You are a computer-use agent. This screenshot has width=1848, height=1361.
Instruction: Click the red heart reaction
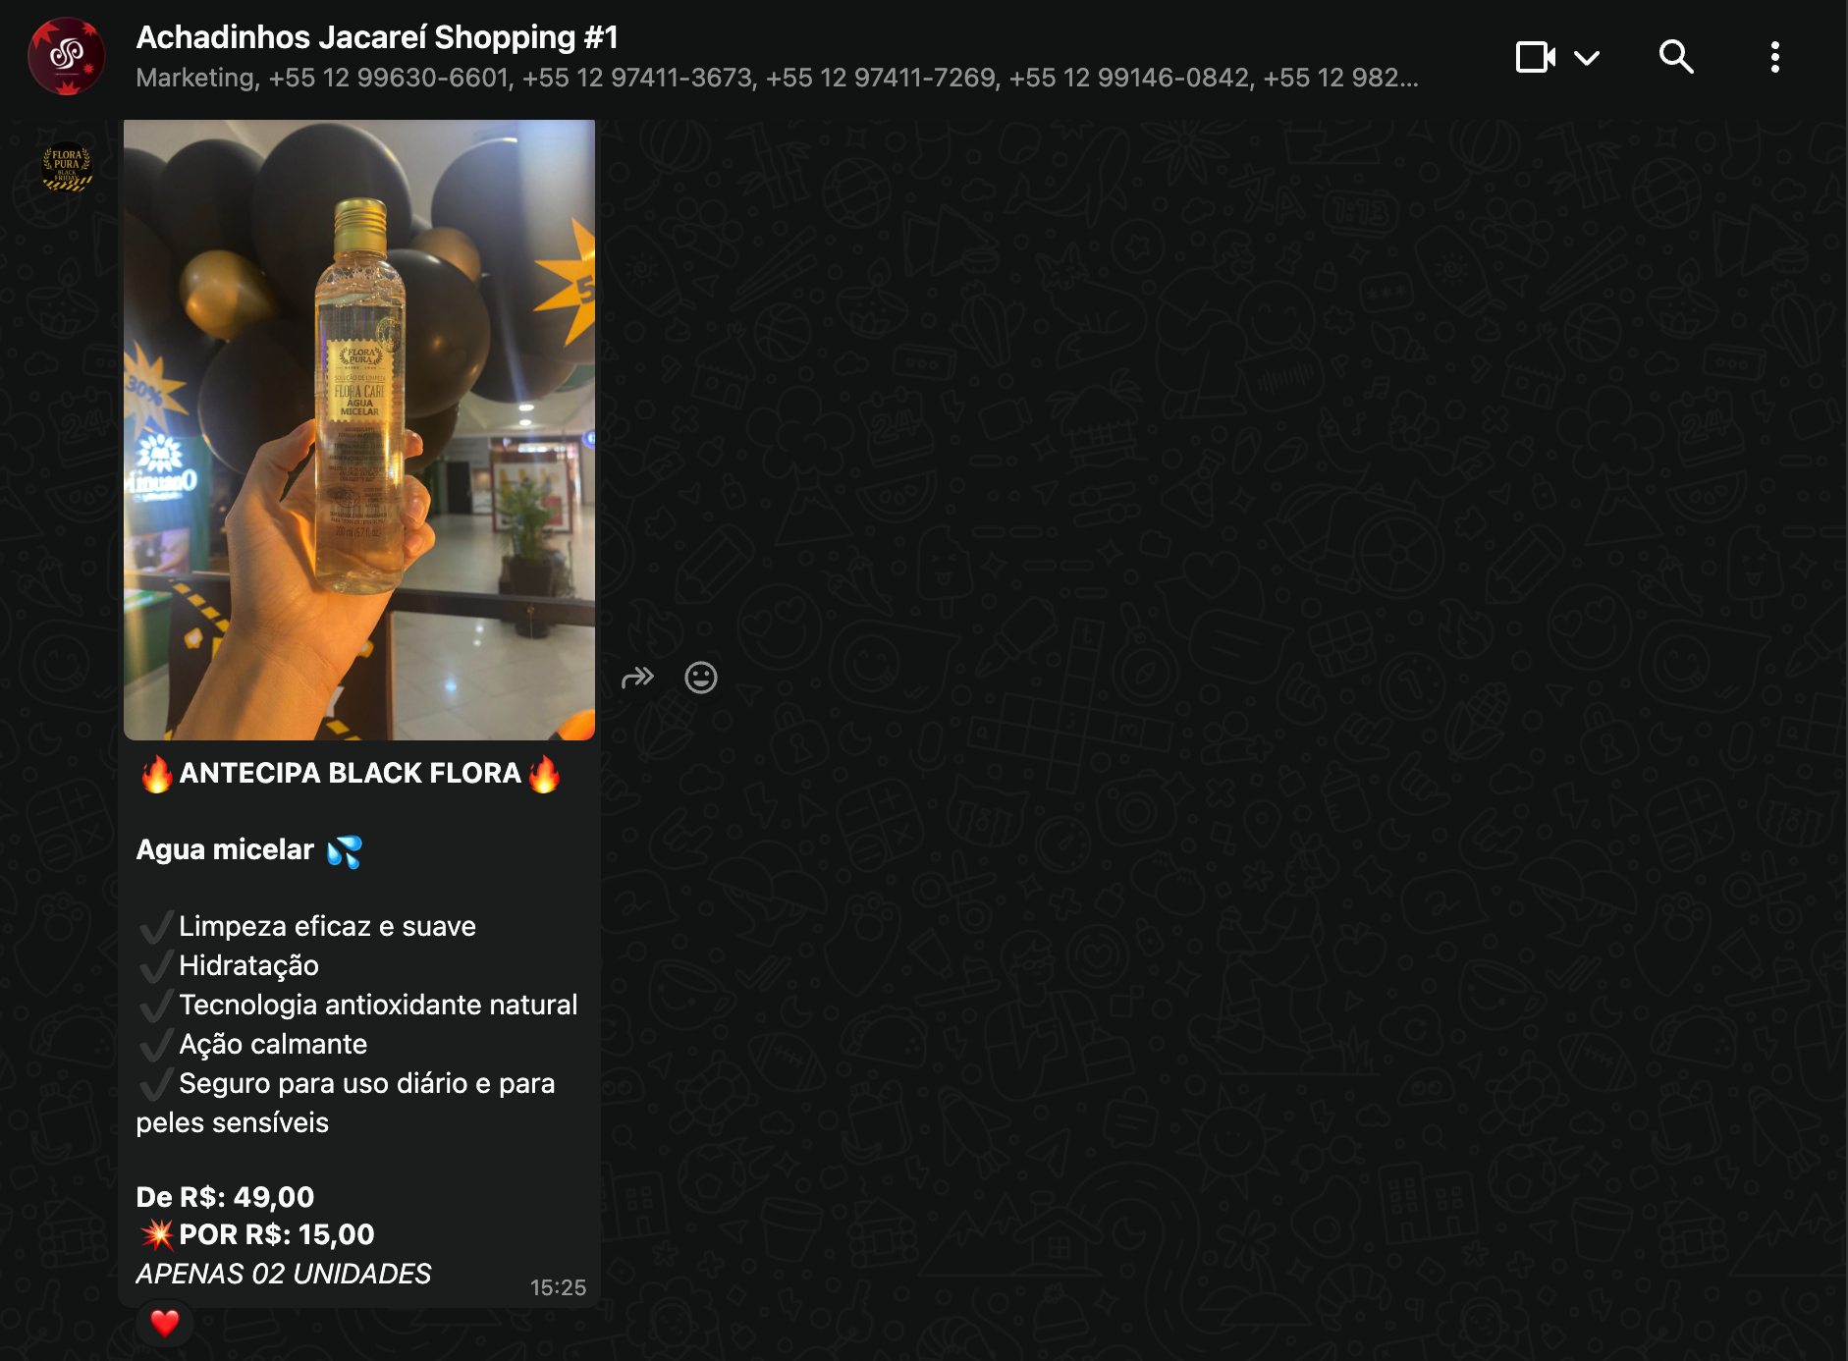point(165,1323)
